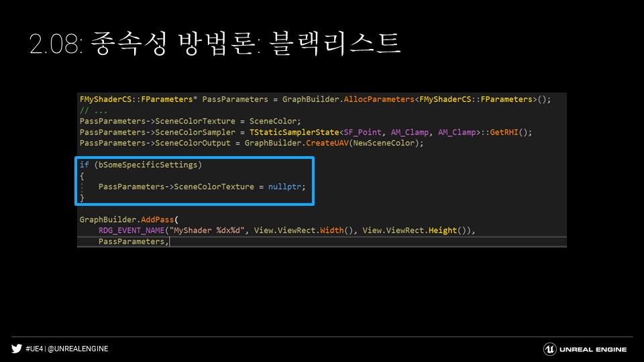644x362 pixels.
Task: Click 'RDG_EVENT_NAME' macro text
Action: pyautogui.click(x=131, y=230)
